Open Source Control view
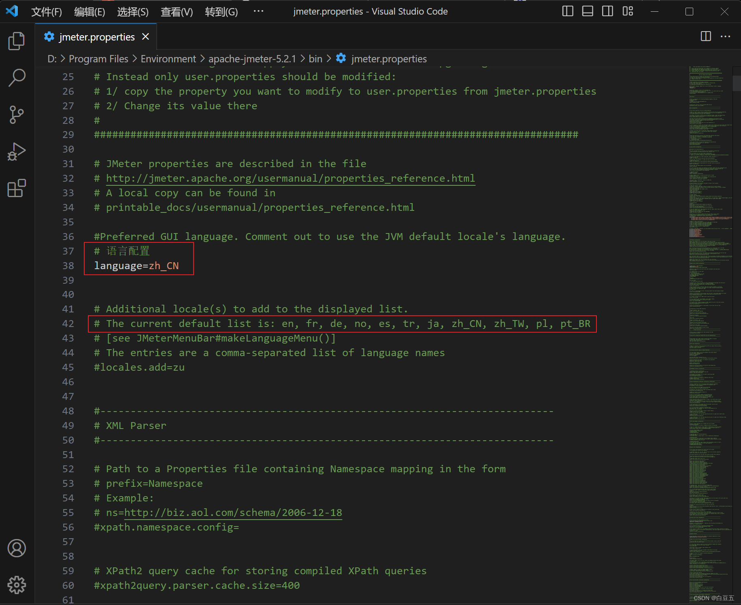 pyautogui.click(x=17, y=115)
